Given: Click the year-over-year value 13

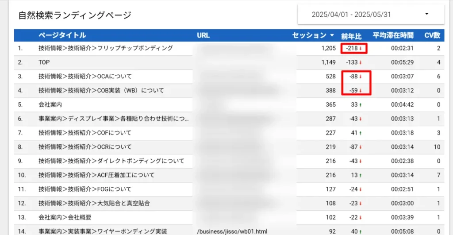Looking at the screenshot, I should pos(354,175).
